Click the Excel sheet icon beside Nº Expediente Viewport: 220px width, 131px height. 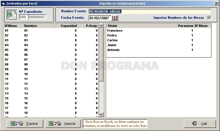12,15
